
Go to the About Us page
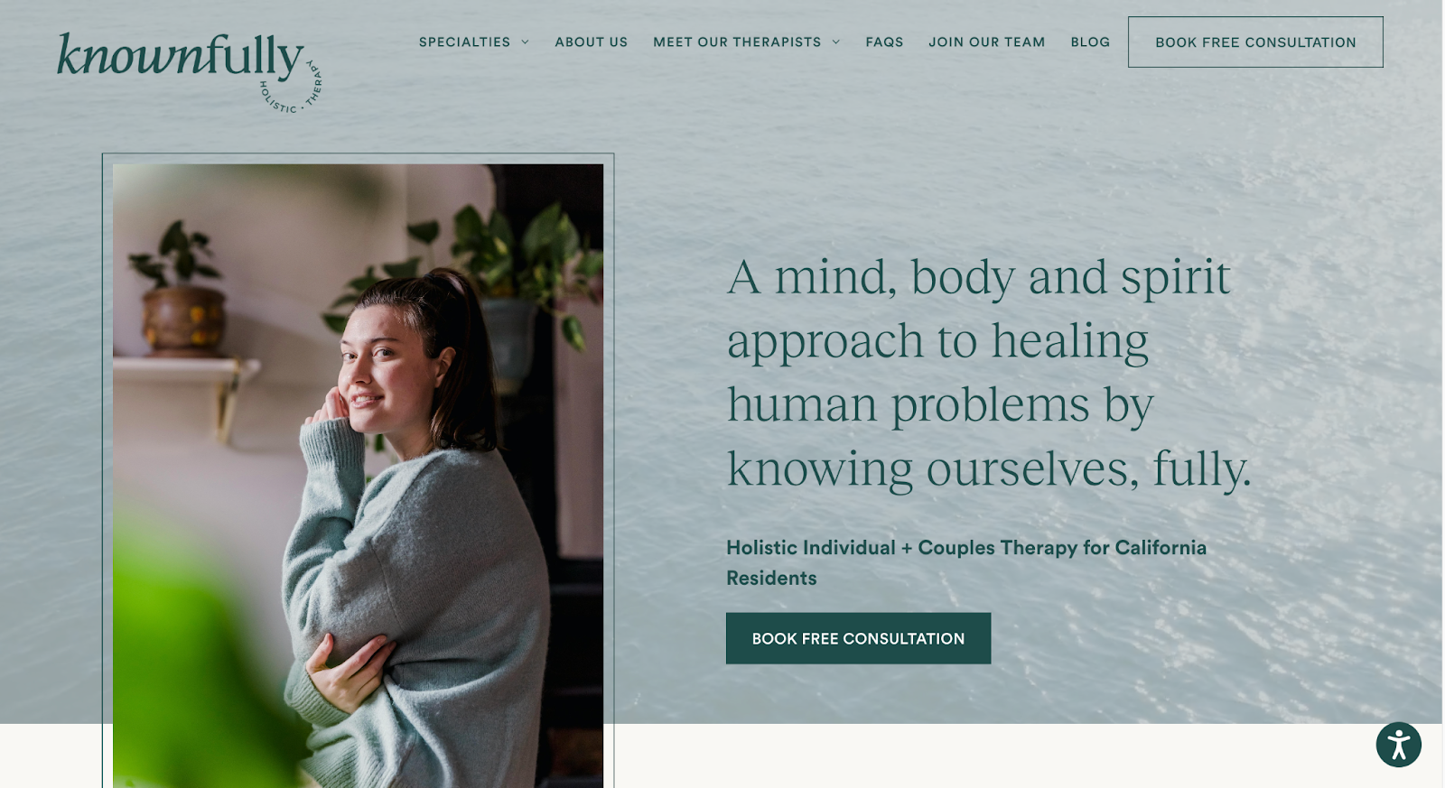(591, 42)
